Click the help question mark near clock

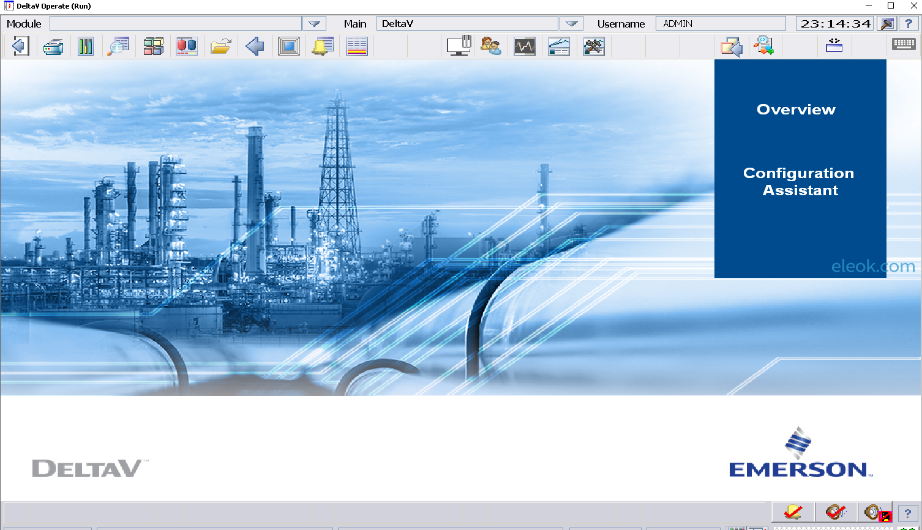tap(909, 24)
